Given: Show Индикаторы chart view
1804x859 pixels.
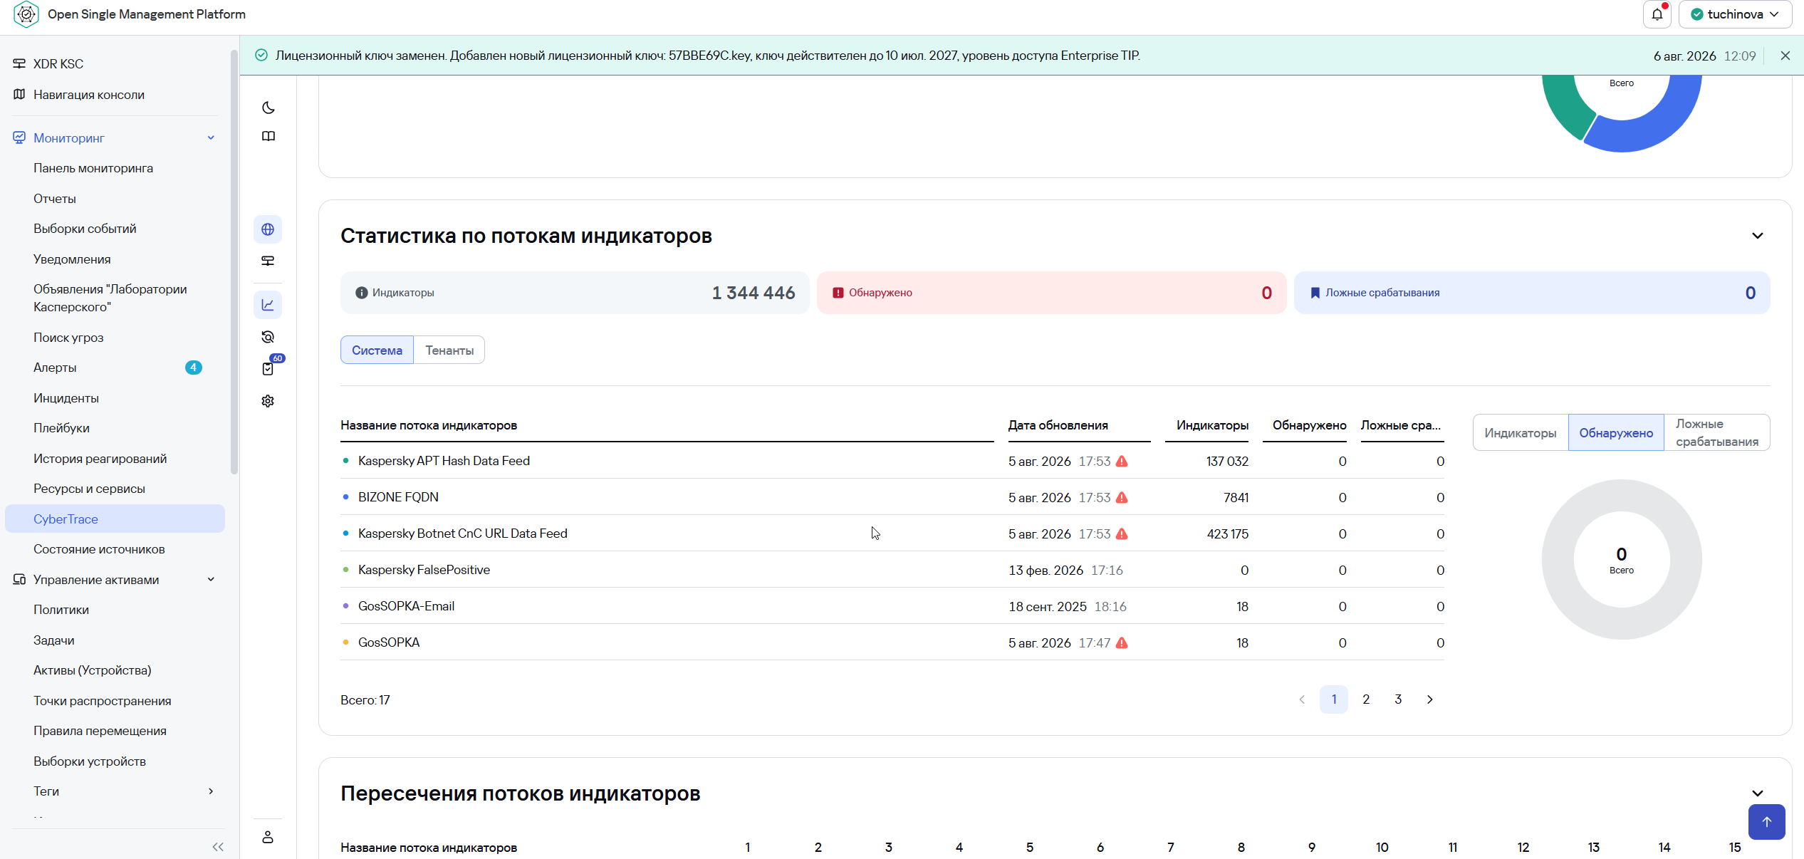Looking at the screenshot, I should 1521,432.
